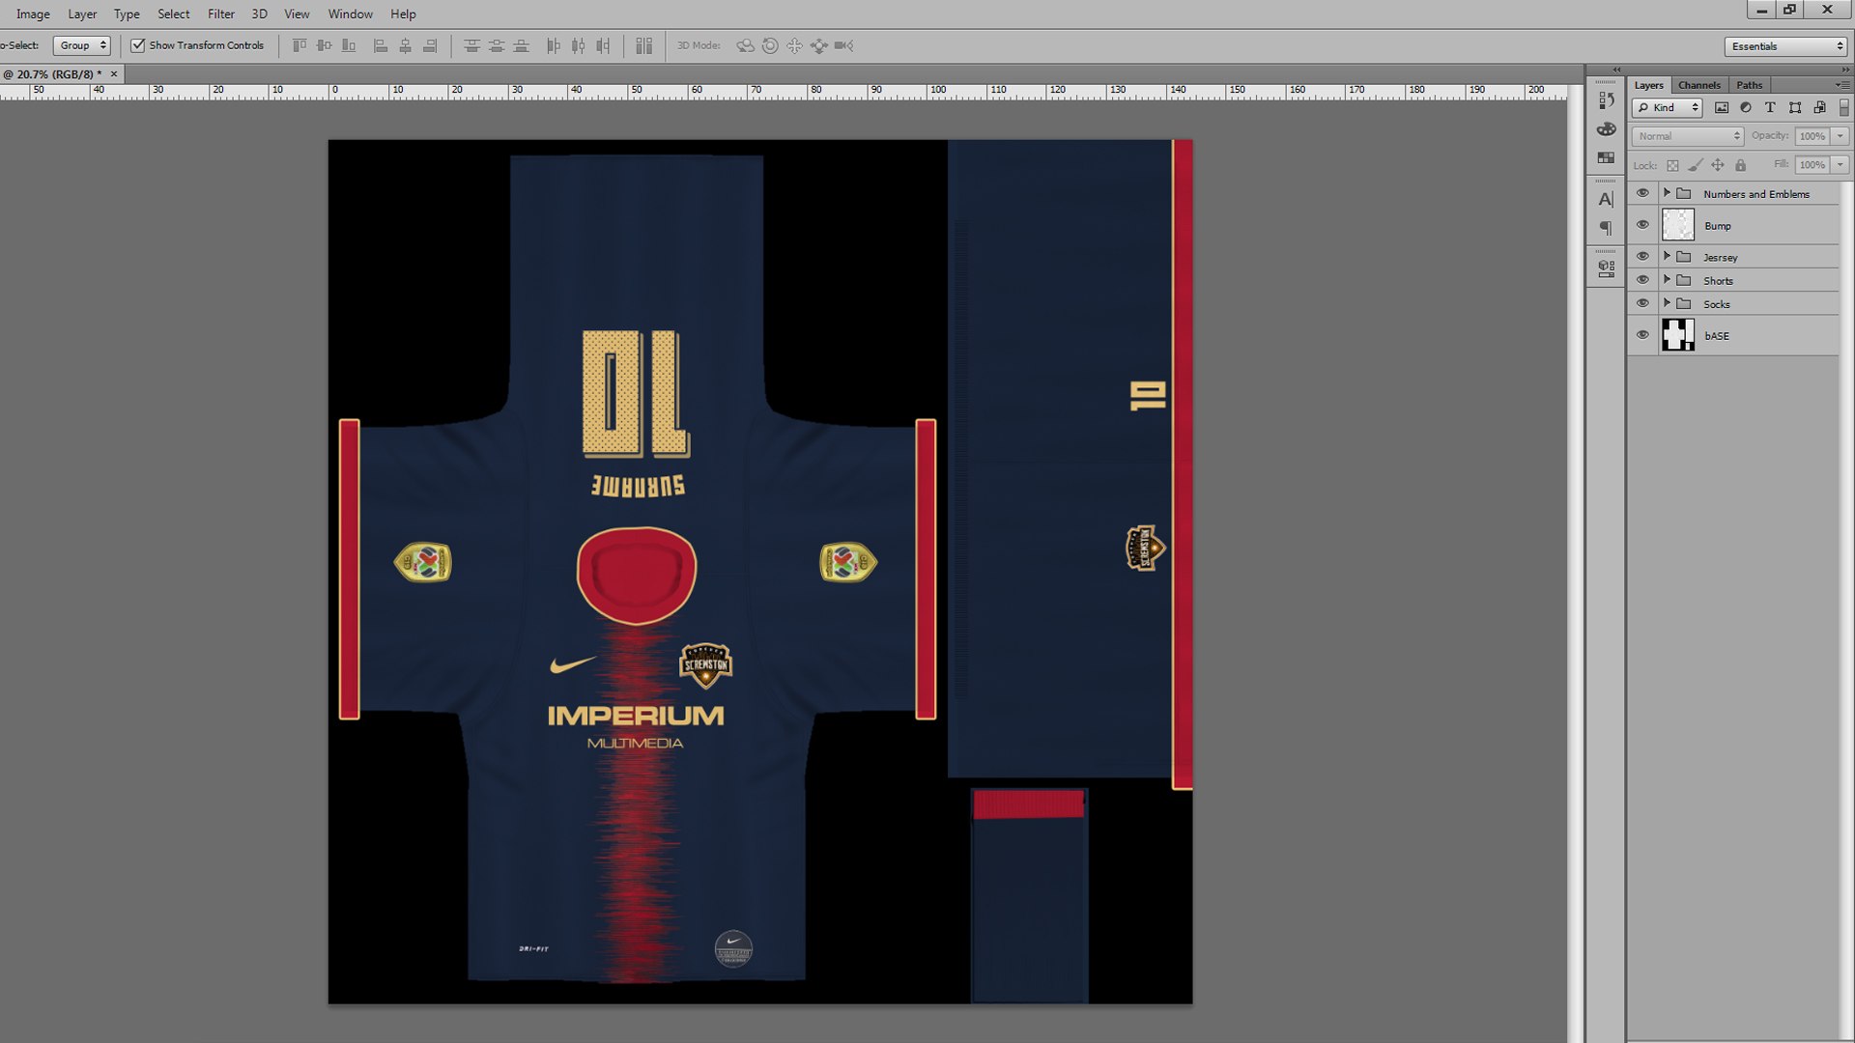Toggle lock all padlock icon
The width and height of the screenshot is (1855, 1043).
[1740, 165]
